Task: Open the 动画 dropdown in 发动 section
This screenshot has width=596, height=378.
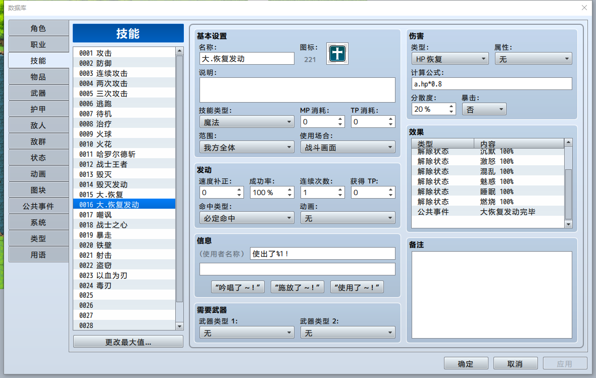Action: click(348, 218)
